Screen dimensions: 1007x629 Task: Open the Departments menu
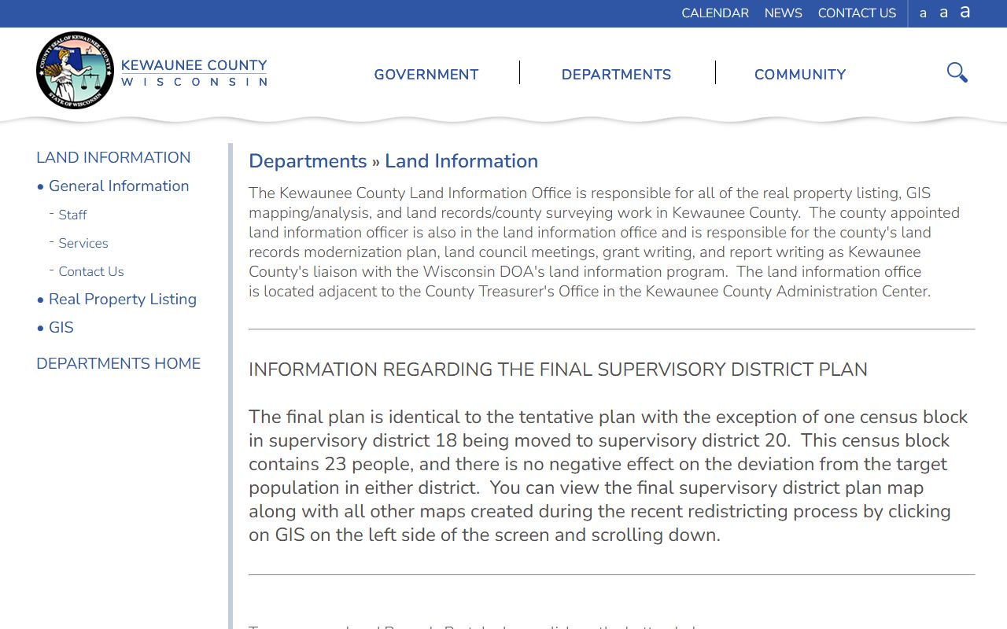(x=616, y=75)
